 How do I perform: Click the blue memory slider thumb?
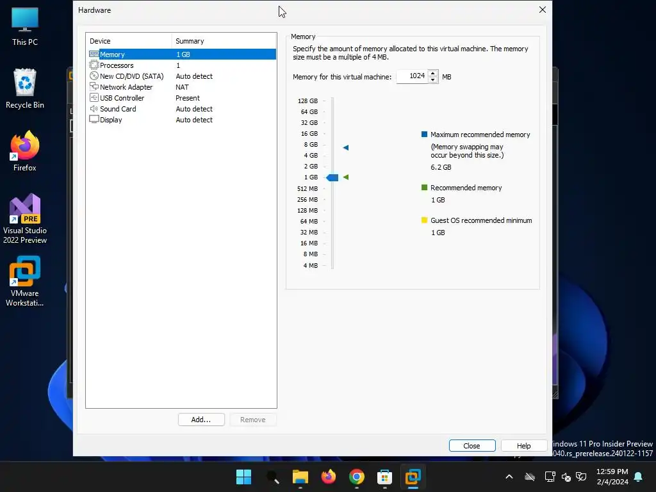pos(332,177)
